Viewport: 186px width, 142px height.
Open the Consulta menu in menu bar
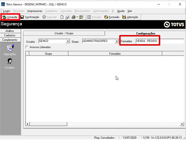66,11
